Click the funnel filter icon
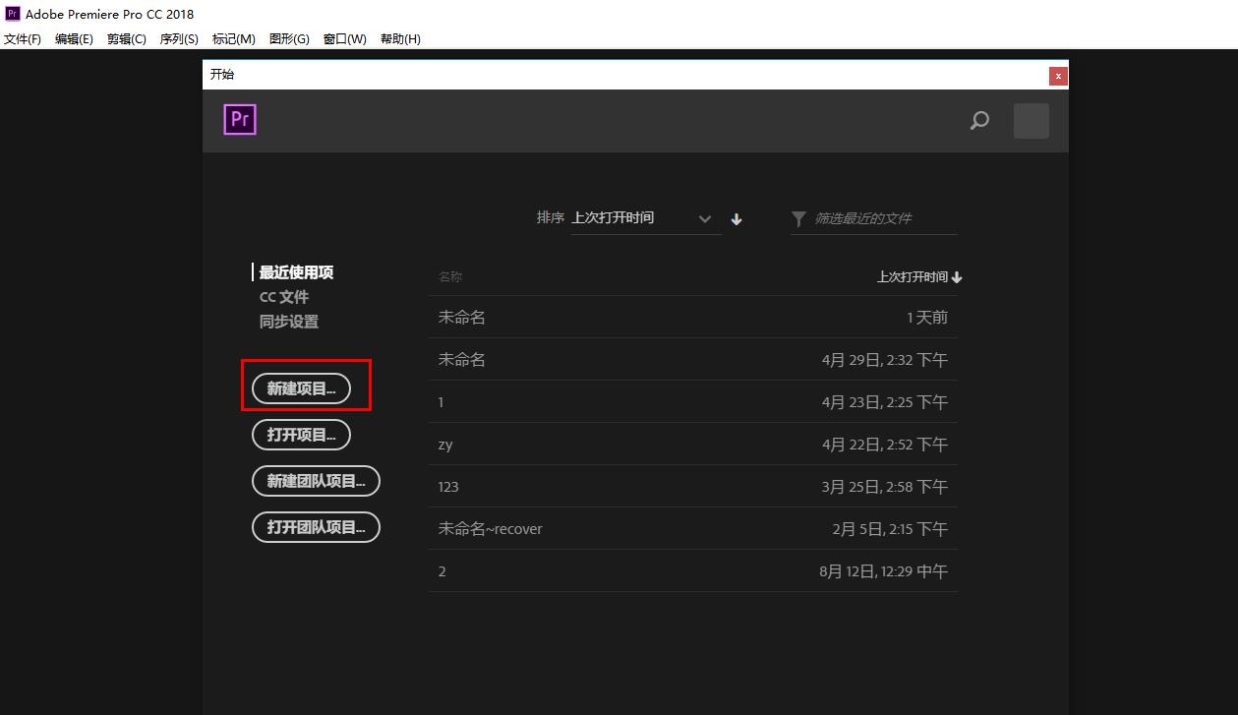This screenshot has width=1238, height=715. pyautogui.click(x=798, y=218)
